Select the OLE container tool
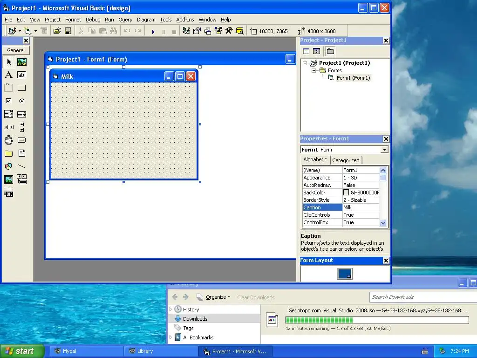Image resolution: width=477 pixels, height=358 pixels. pos(9,193)
